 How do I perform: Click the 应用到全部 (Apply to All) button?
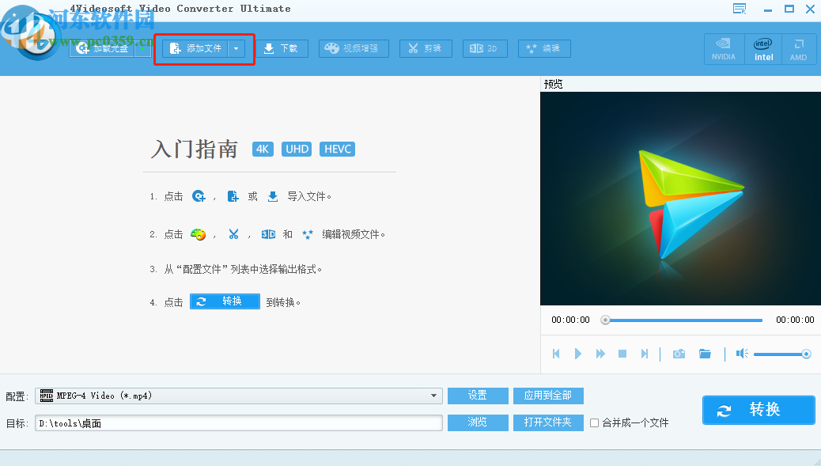[x=548, y=396]
